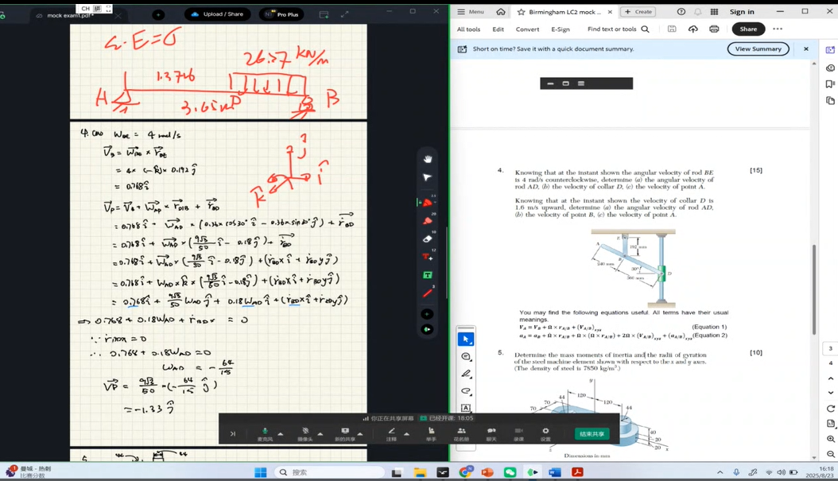The image size is (838, 481).
Task: Click the View Summary button
Action: (758, 49)
